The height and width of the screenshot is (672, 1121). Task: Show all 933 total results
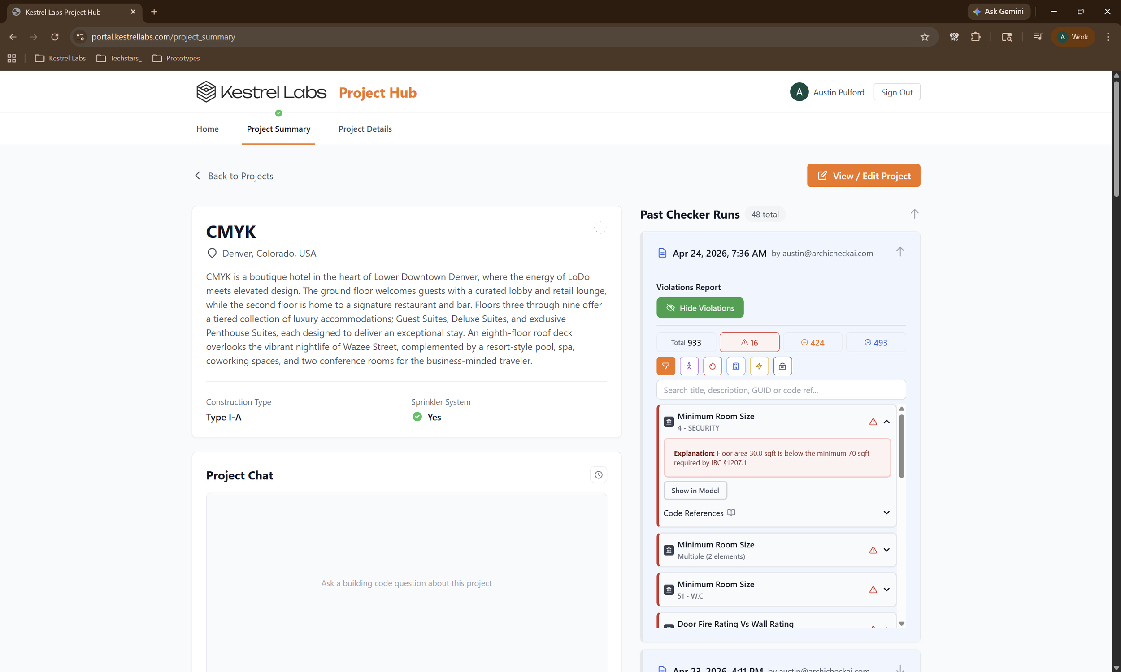tap(686, 342)
